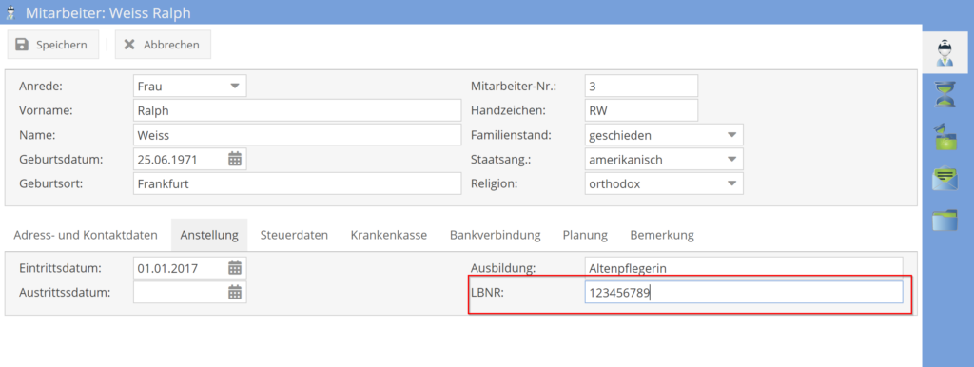Open the message envelope sidebar icon
The width and height of the screenshot is (974, 367).
tap(945, 179)
